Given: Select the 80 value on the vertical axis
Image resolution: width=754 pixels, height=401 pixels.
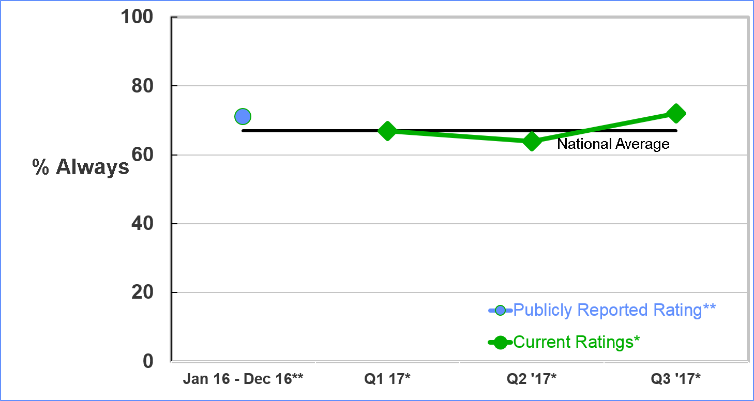Looking at the screenshot, I should [142, 86].
